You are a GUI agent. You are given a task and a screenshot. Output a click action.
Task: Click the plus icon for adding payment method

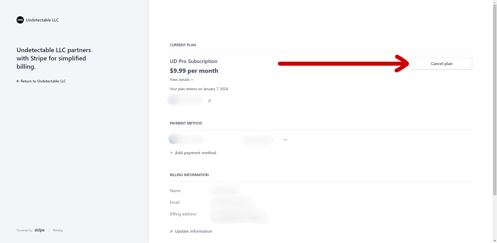pyautogui.click(x=171, y=153)
